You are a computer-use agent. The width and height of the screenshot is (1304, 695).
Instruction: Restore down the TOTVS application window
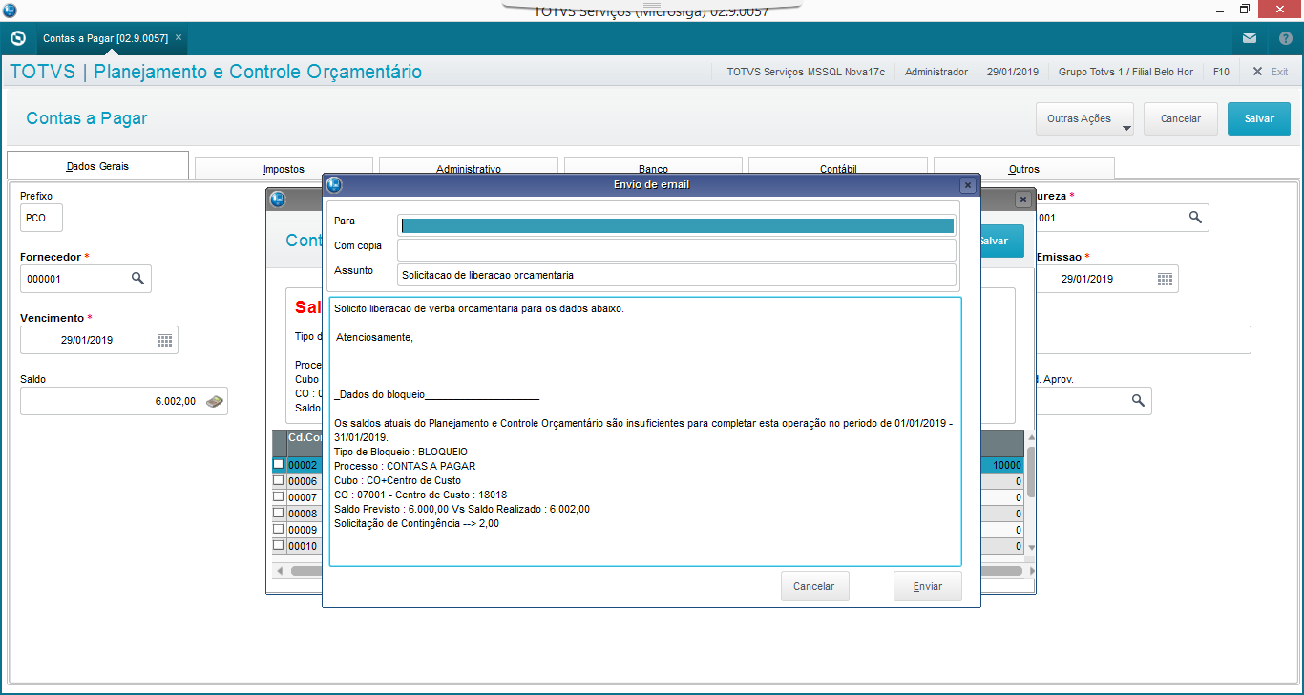point(1245,9)
